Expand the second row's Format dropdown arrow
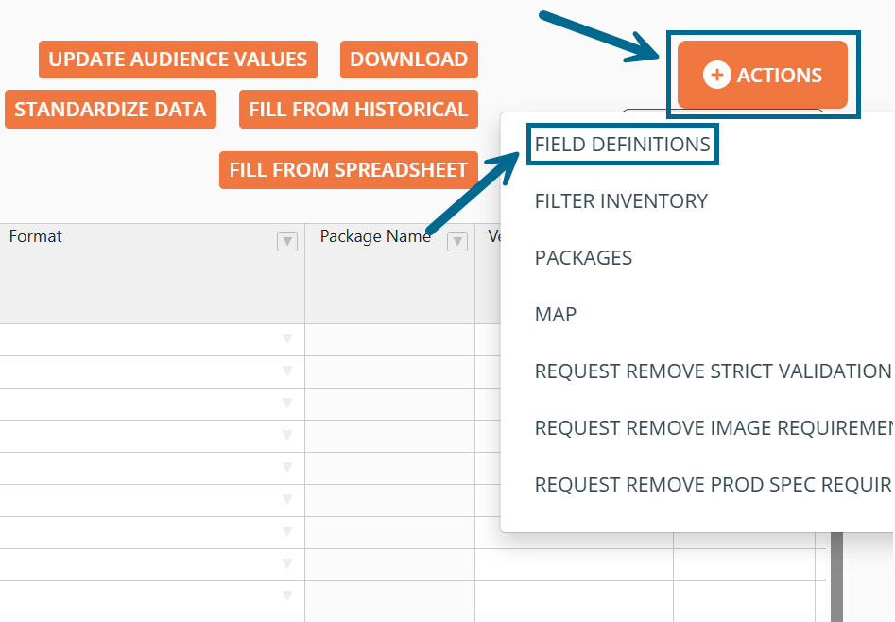This screenshot has width=895, height=622. click(287, 371)
